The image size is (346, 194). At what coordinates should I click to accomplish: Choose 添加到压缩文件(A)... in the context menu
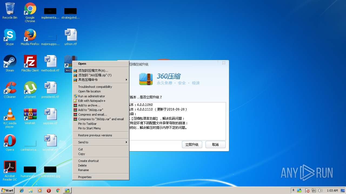101,71
